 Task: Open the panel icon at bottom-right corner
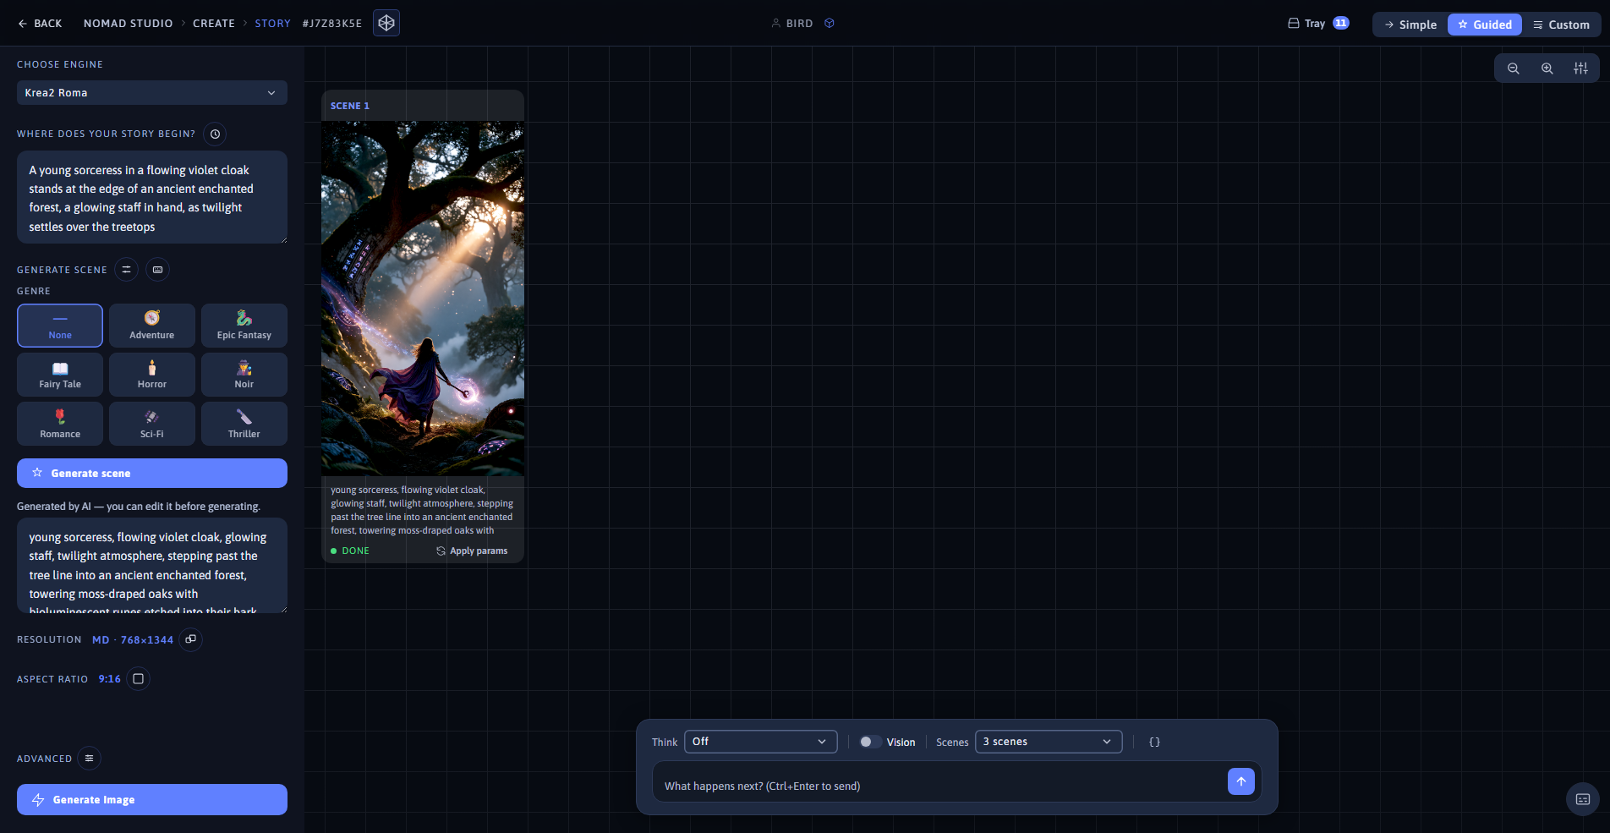pos(1583,799)
